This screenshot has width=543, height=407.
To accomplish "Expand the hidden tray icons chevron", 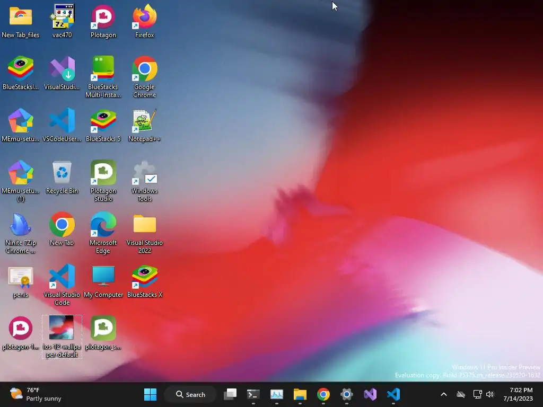I will 444,394.
